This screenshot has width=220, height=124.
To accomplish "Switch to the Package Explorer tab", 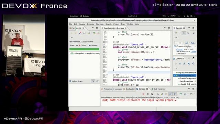I will point(72,28).
